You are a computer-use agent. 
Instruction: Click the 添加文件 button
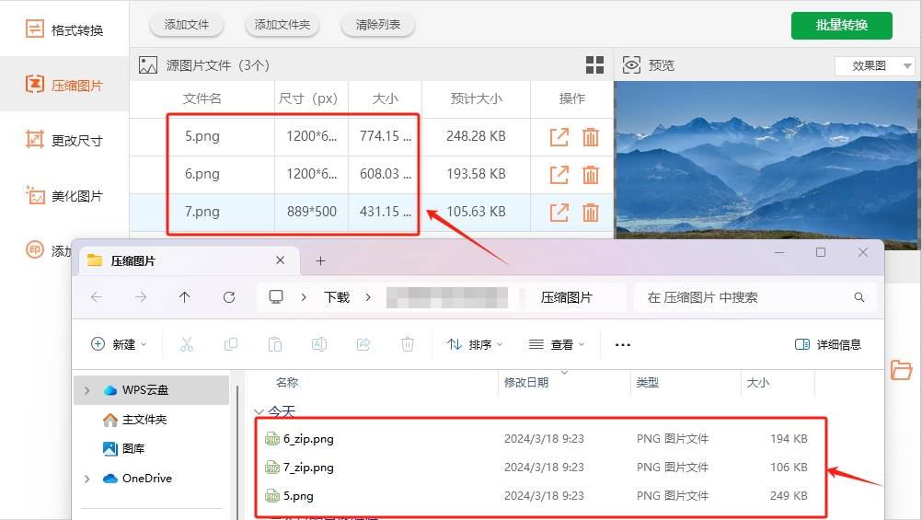coord(187,25)
